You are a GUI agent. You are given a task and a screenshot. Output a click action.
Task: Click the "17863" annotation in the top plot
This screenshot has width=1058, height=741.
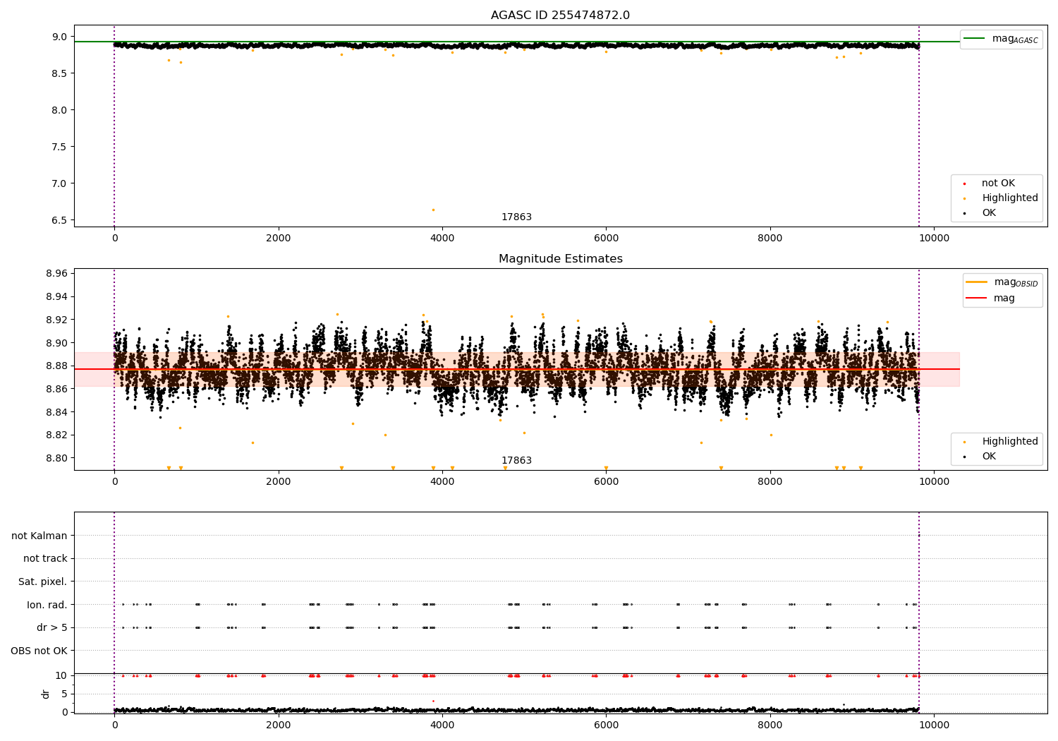pyautogui.click(x=516, y=217)
